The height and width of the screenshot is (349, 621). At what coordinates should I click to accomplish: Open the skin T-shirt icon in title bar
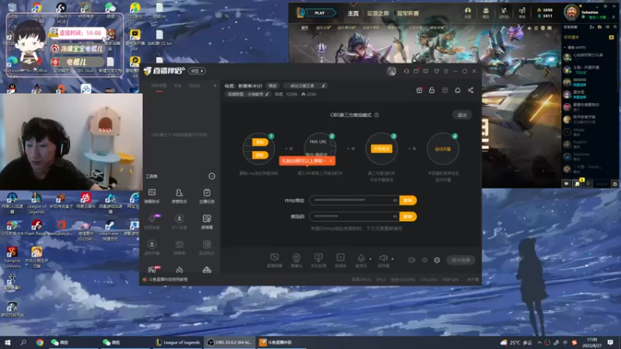(x=436, y=71)
